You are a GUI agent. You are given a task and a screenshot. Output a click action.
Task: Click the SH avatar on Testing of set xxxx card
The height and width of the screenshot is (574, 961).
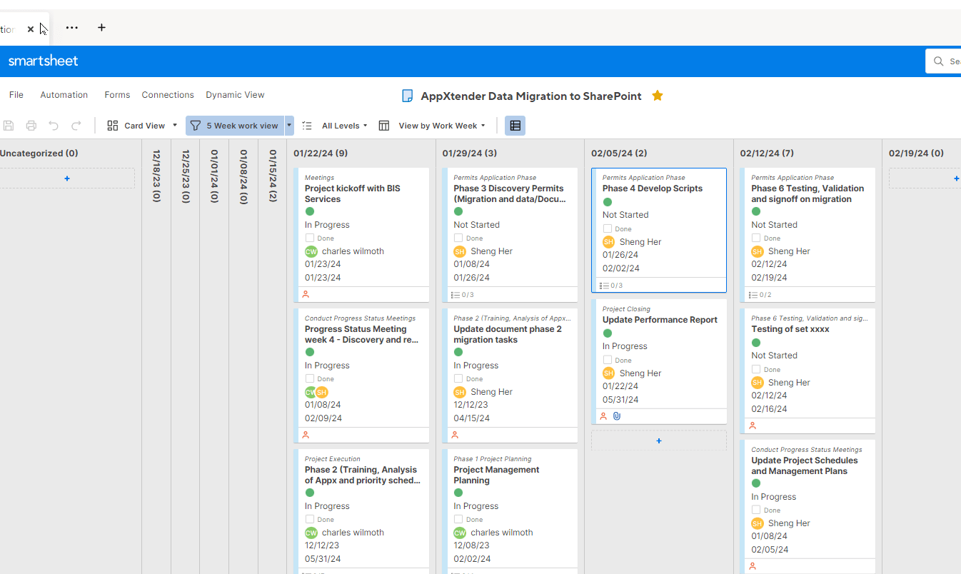click(x=758, y=383)
